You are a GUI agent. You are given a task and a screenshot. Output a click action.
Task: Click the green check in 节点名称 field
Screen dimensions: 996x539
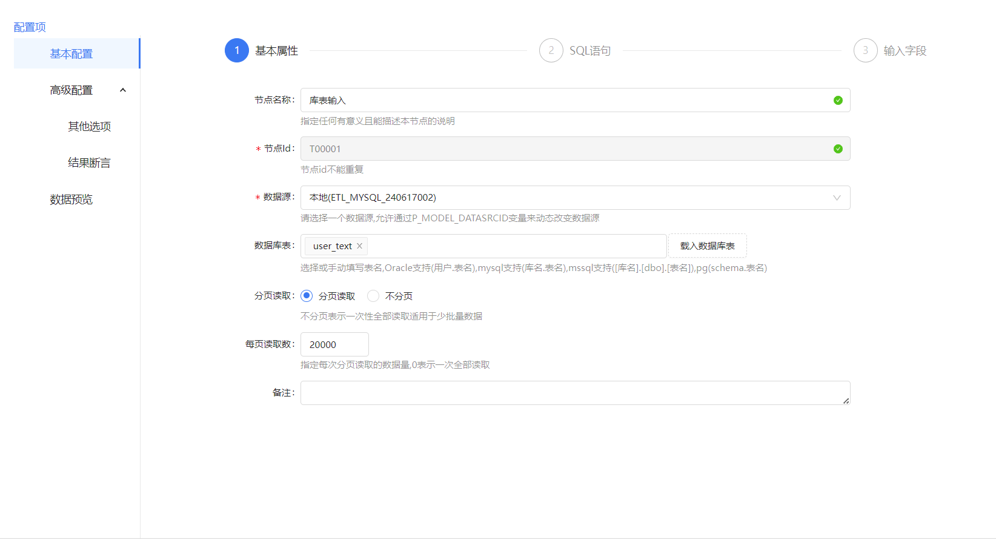coord(838,100)
